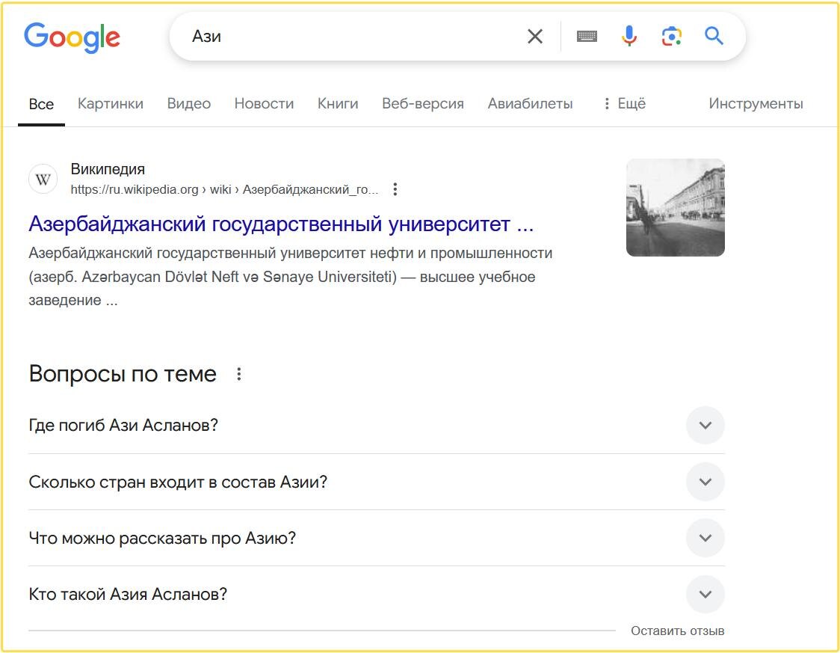The image size is (840, 653).
Task: Open the Азербайджанский государственный университет result link
Action: [x=281, y=224]
